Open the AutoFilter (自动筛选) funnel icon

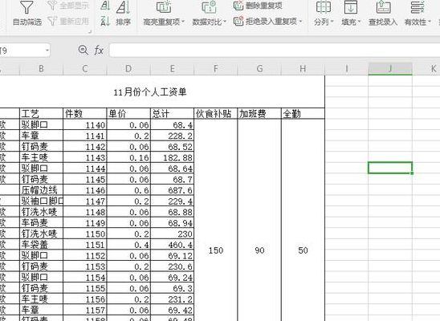(x=26, y=7)
